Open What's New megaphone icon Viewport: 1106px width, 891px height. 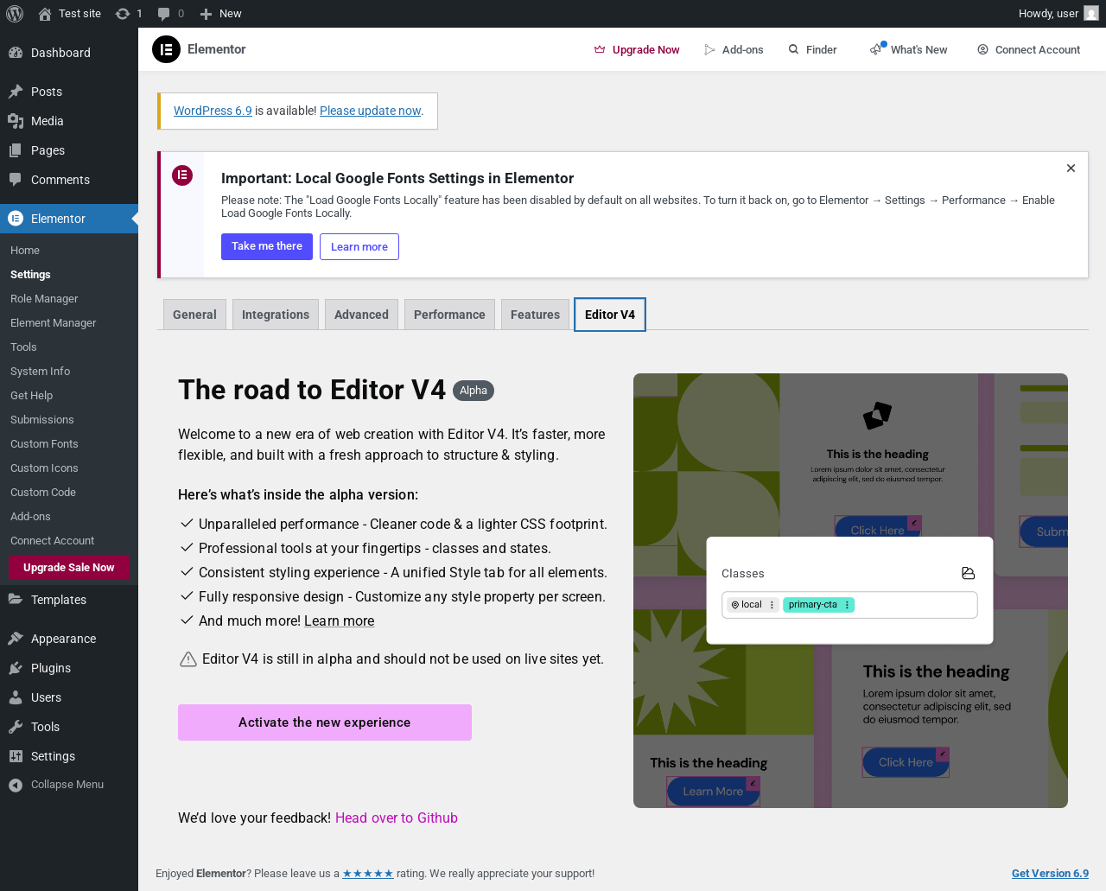[x=877, y=49]
